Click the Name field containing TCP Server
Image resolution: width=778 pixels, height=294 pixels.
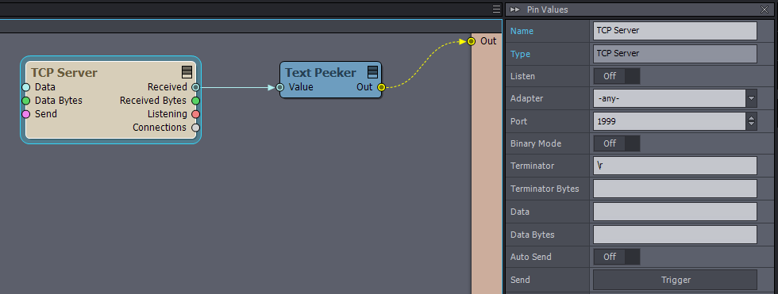click(x=676, y=31)
